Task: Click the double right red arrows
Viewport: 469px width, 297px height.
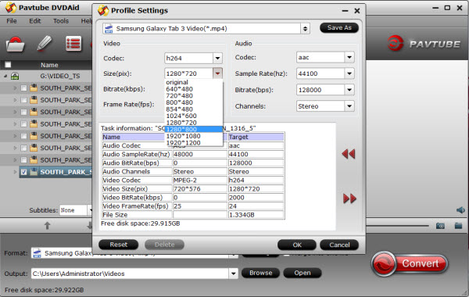Action: point(349,199)
